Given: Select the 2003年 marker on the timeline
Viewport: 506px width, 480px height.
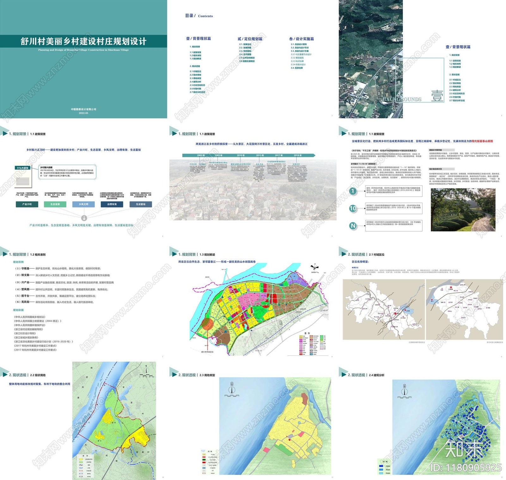Looking at the screenshot, I should coord(201,155).
